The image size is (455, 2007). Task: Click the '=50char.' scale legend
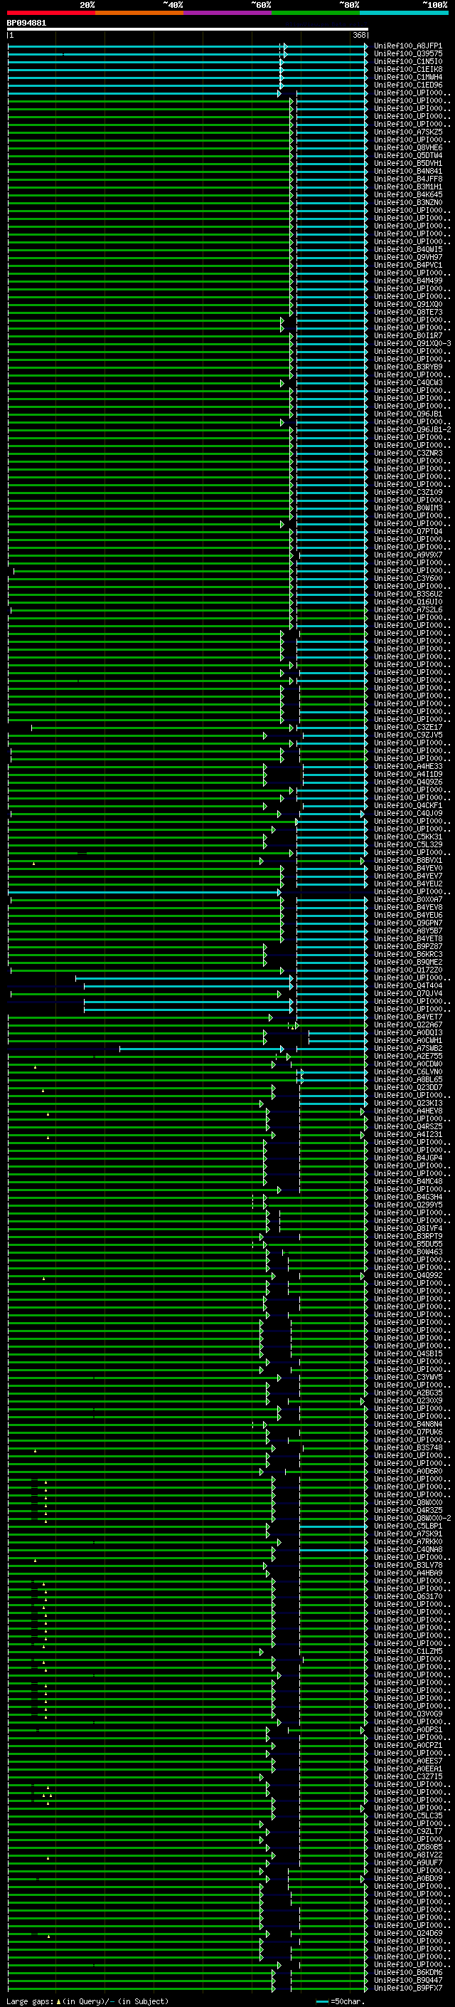(340, 2001)
